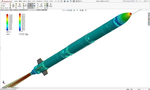Create a new document with New icon
This screenshot has height=90, width=150.
(x=58, y=1)
